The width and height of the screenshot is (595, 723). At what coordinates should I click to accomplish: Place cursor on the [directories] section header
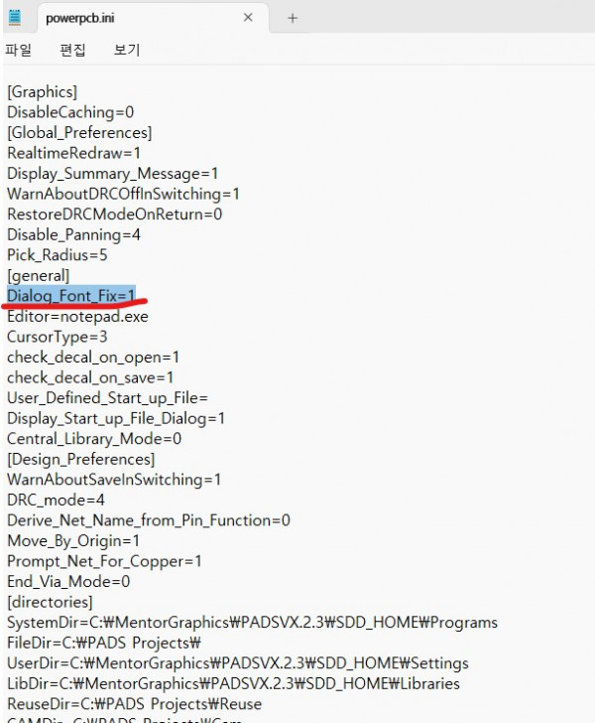click(50, 602)
